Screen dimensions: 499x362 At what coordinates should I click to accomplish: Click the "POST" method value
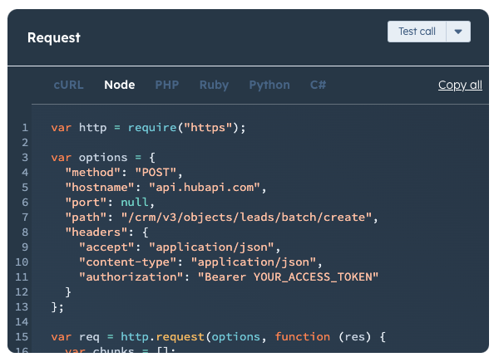tap(156, 173)
